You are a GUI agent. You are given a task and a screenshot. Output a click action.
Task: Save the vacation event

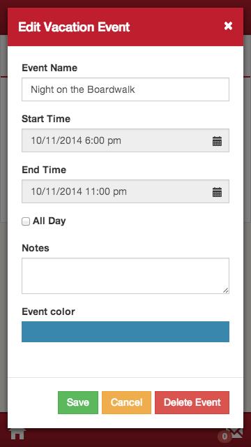point(78,402)
